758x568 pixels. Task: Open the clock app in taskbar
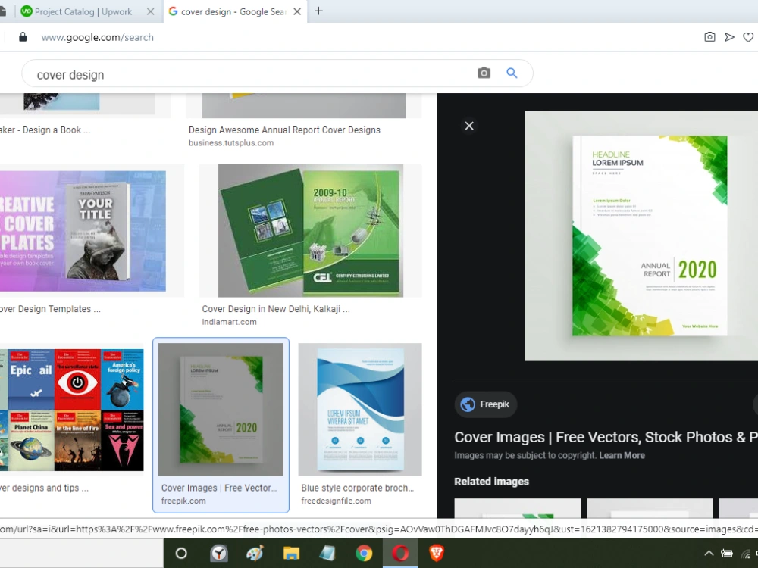click(x=218, y=554)
